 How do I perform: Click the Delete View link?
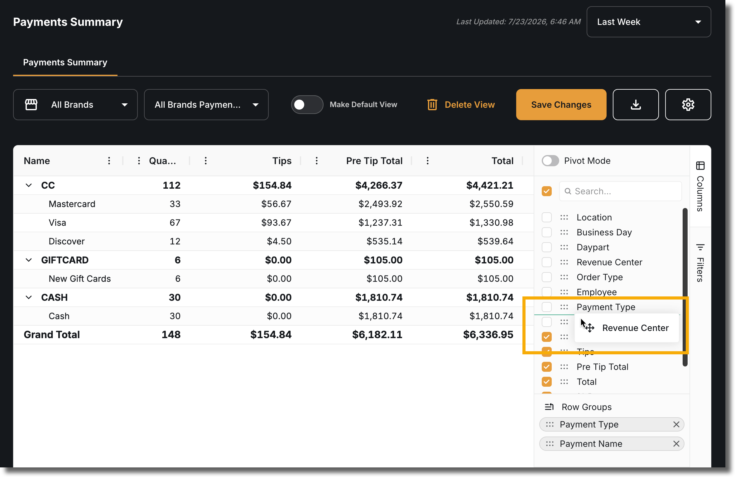pyautogui.click(x=461, y=105)
